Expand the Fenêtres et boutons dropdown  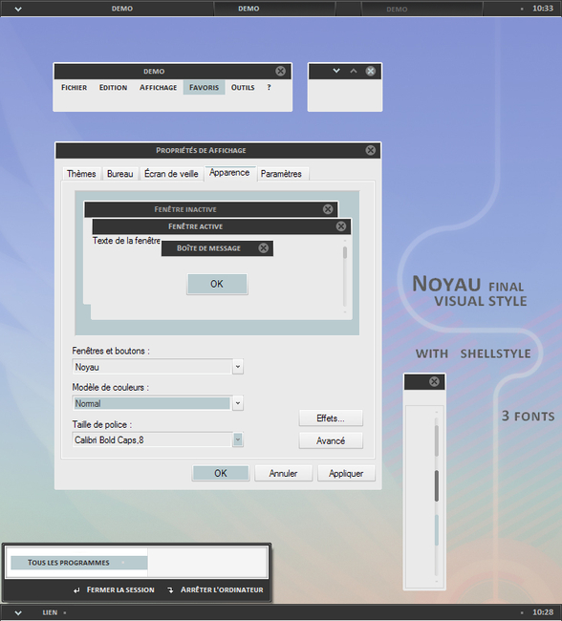point(238,367)
